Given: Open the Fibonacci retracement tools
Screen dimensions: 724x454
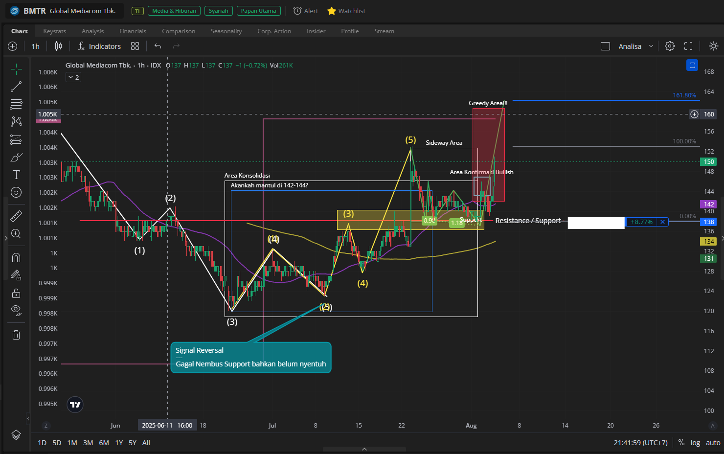Looking at the screenshot, I should point(16,104).
